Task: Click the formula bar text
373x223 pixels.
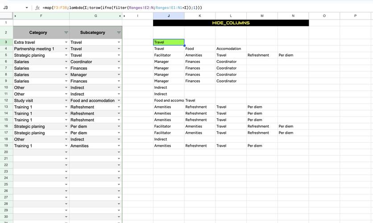Action: pos(120,8)
